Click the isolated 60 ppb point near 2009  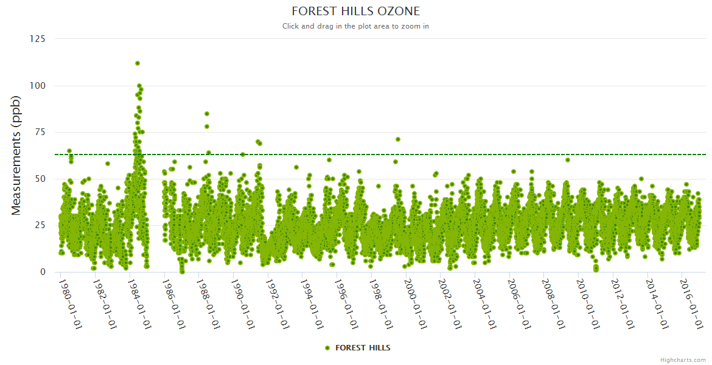[x=568, y=160]
